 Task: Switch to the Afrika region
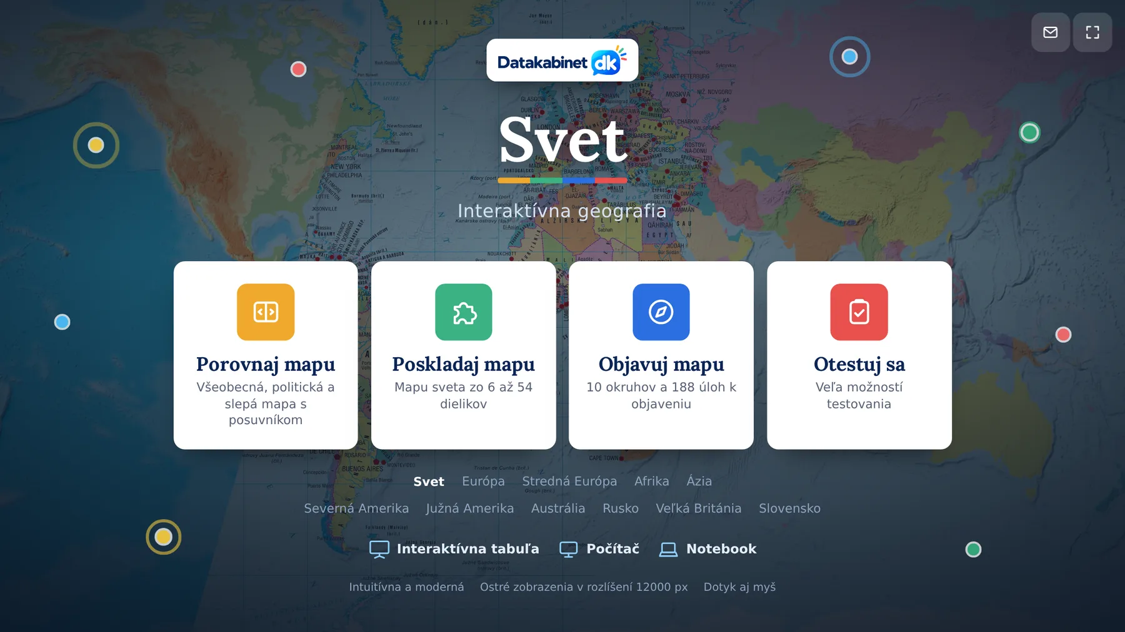tap(651, 481)
